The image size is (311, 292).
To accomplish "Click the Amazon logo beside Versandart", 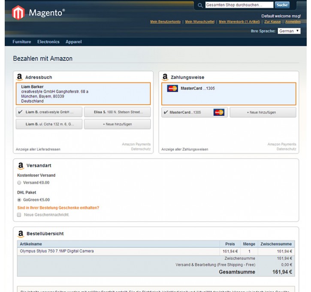I will pos(21,166).
